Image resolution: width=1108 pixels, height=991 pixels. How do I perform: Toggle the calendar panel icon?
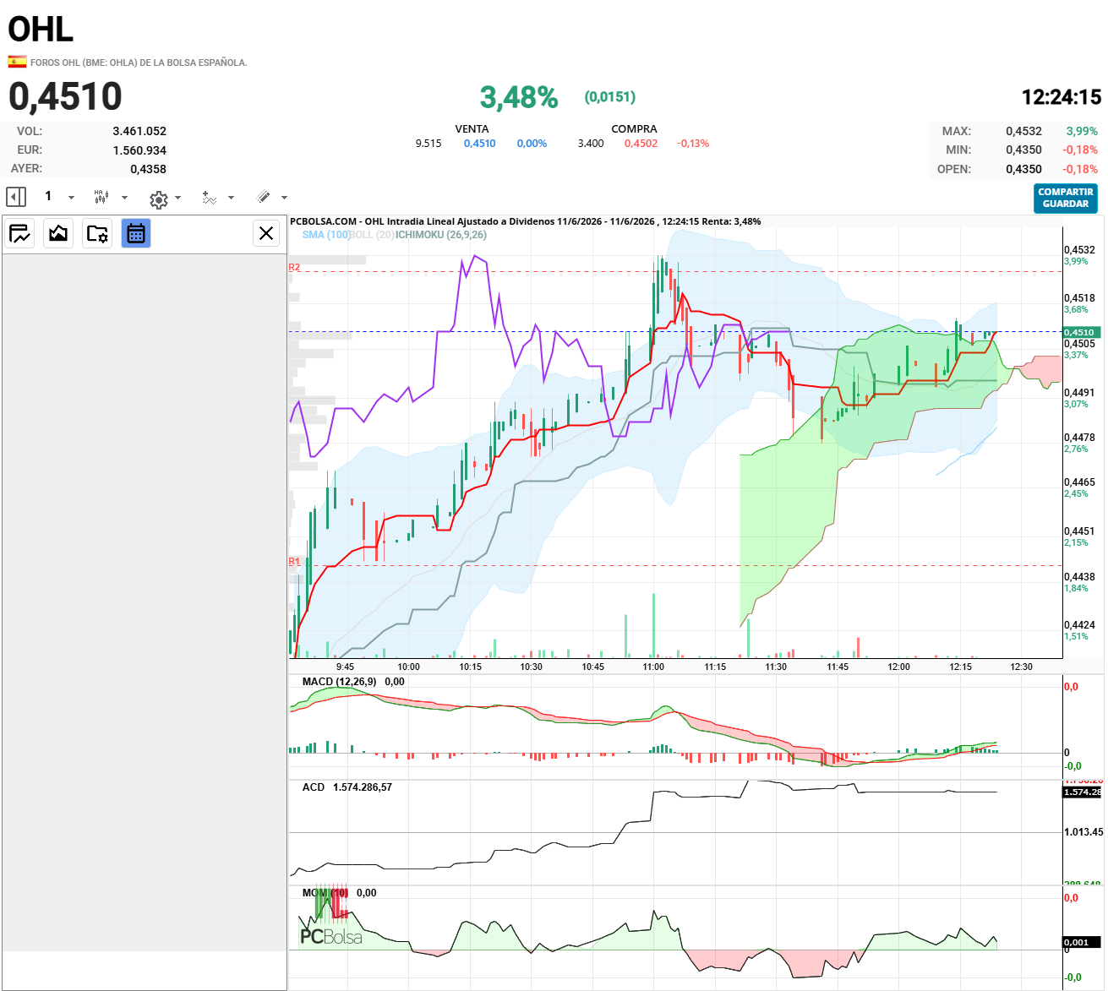(136, 233)
